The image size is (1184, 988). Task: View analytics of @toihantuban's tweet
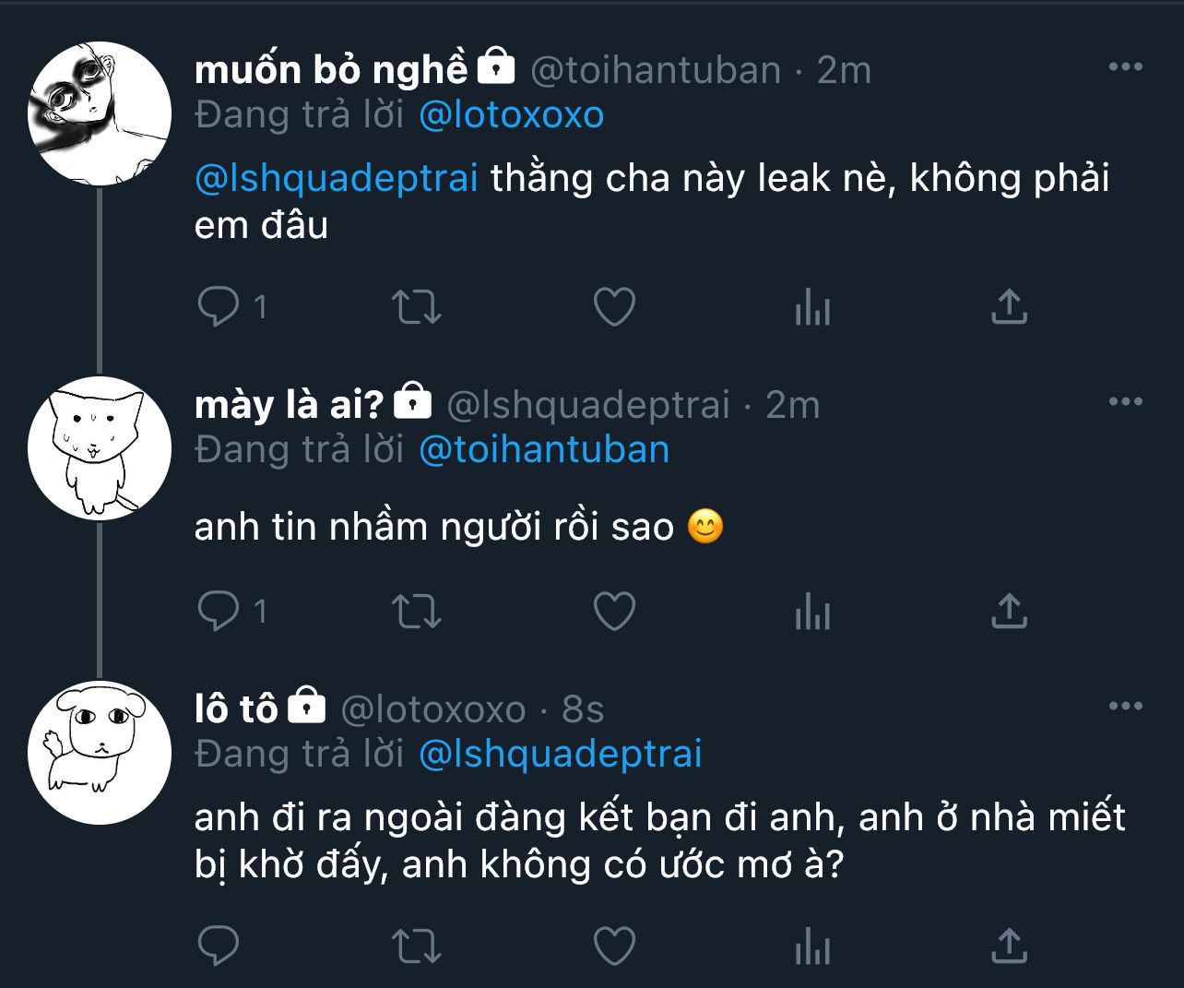pos(812,306)
